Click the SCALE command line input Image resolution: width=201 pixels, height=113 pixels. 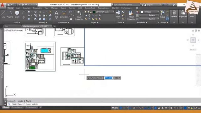[104, 104]
